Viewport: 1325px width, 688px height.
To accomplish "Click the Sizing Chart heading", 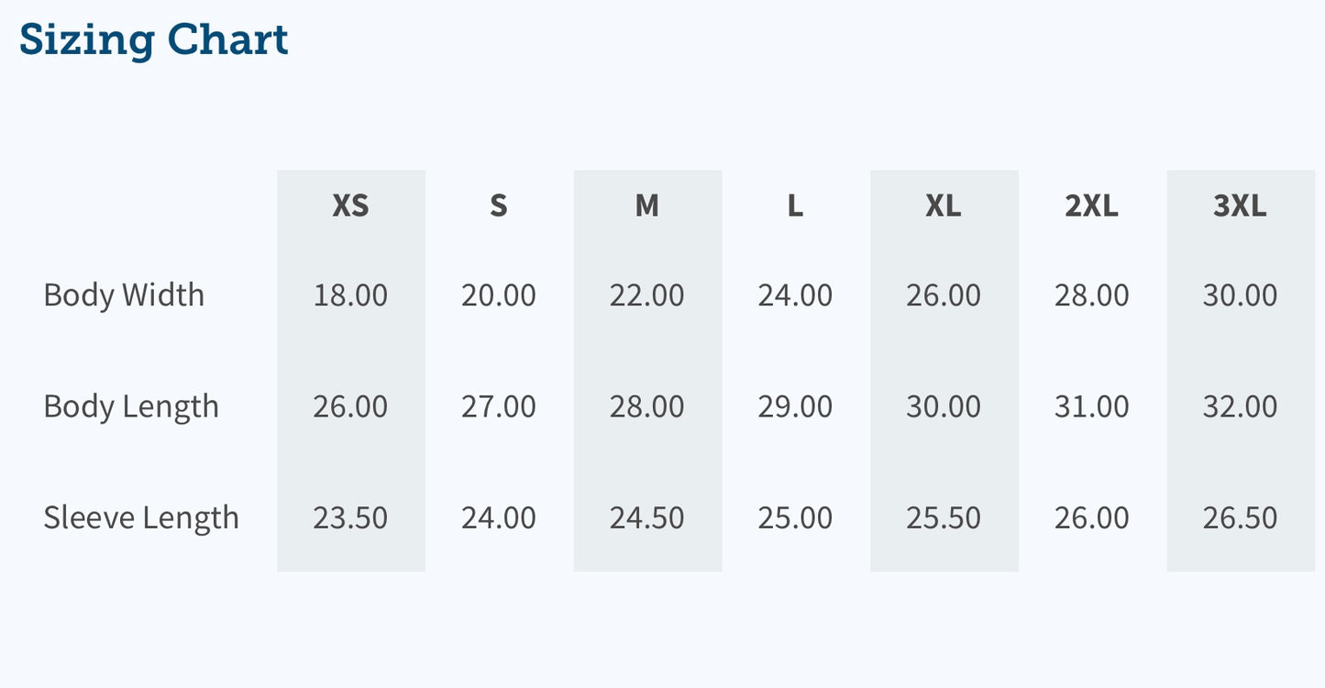I will click(x=154, y=40).
